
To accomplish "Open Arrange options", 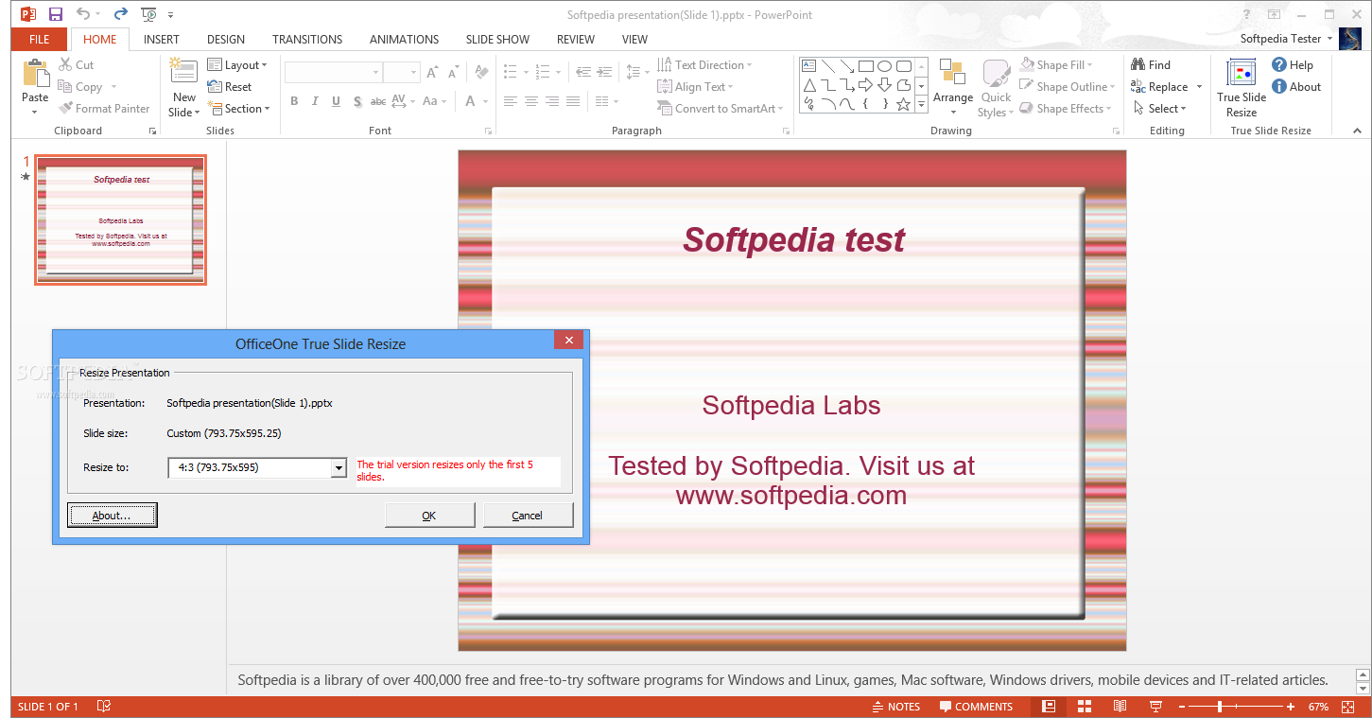I will 952,86.
